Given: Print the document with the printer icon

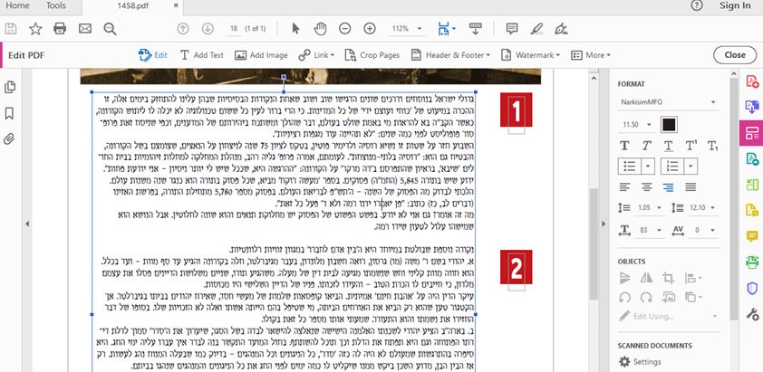Looking at the screenshot, I should [x=60, y=29].
